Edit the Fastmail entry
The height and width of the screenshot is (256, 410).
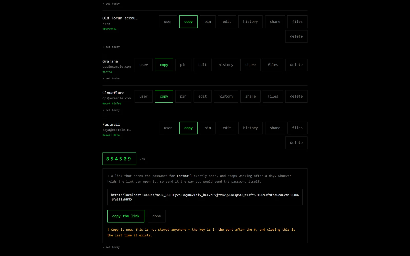(x=227, y=128)
